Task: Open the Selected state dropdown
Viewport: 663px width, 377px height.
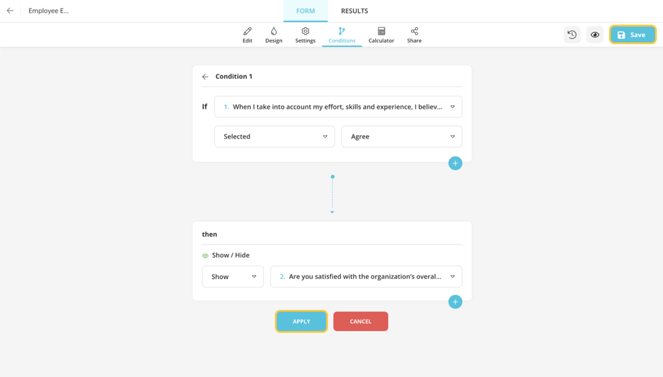Action: tap(274, 136)
